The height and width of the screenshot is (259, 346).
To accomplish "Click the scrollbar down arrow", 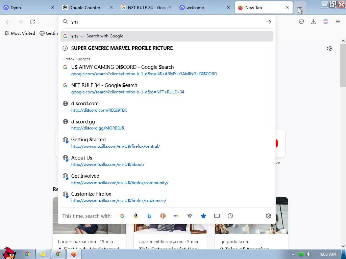I will point(343,246).
